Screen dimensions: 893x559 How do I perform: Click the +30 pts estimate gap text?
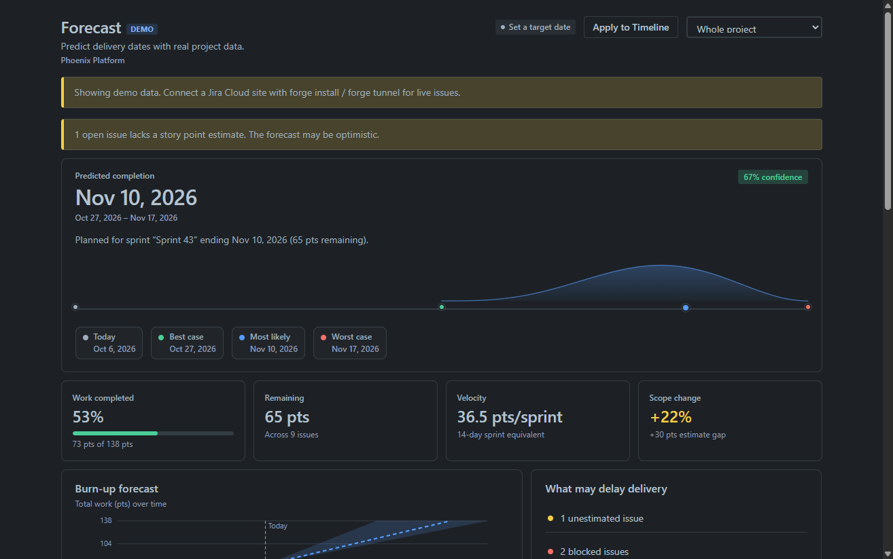click(688, 435)
